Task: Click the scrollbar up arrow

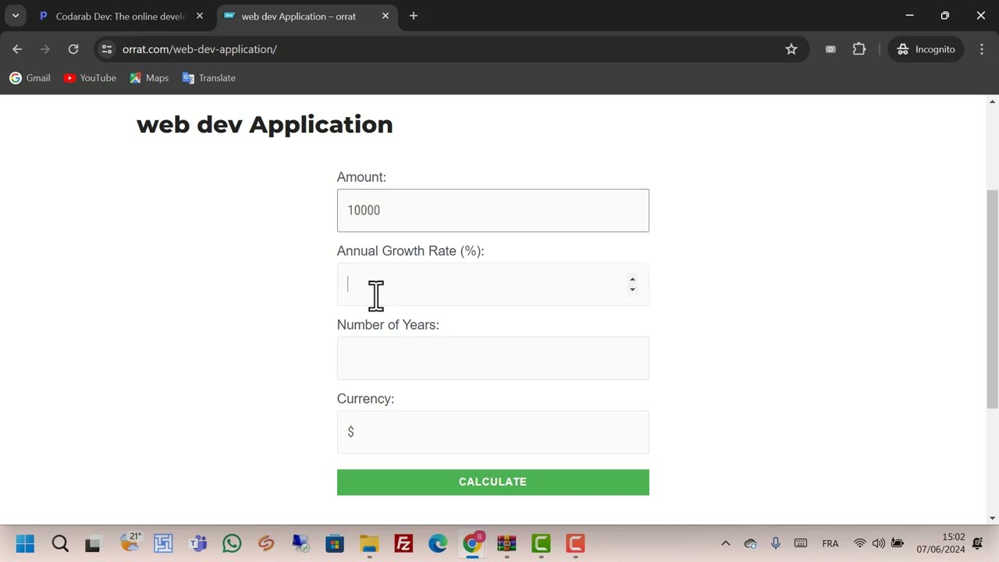Action: tap(992, 101)
